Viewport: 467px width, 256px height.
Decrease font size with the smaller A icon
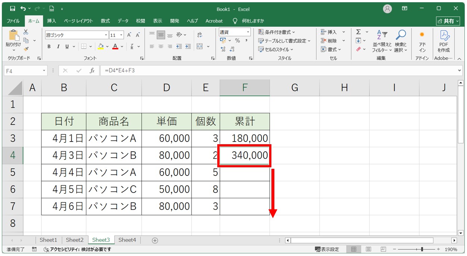tap(137, 35)
